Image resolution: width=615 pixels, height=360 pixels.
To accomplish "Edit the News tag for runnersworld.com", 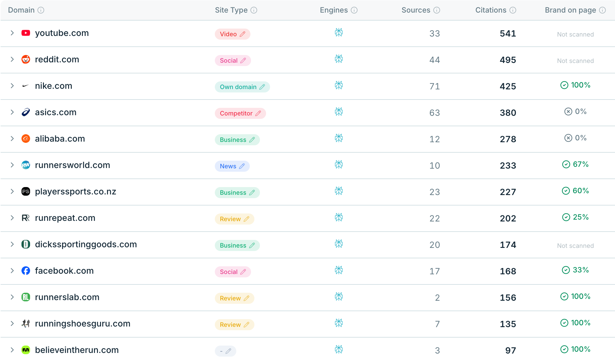I will point(242,166).
